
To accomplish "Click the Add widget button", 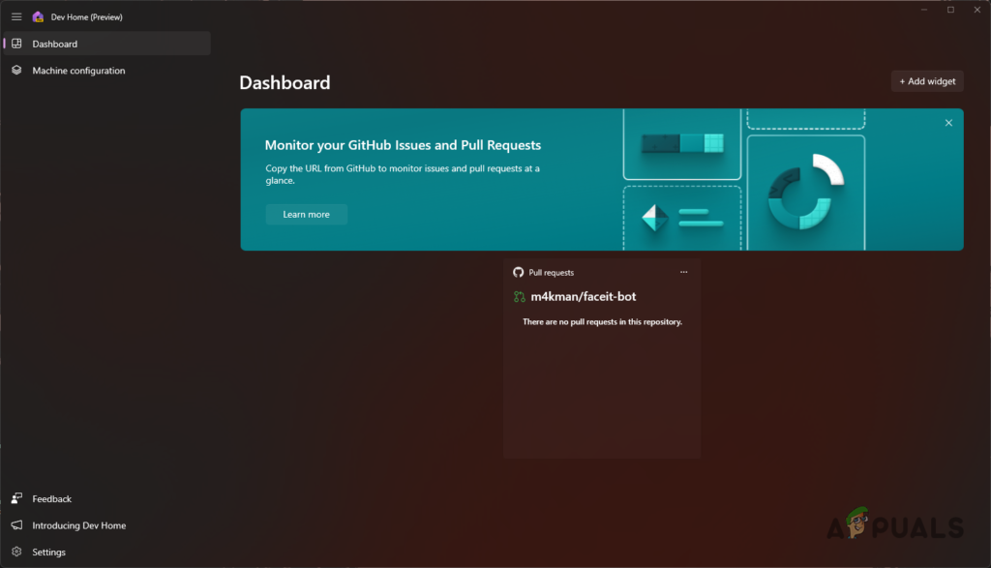I will [x=926, y=80].
